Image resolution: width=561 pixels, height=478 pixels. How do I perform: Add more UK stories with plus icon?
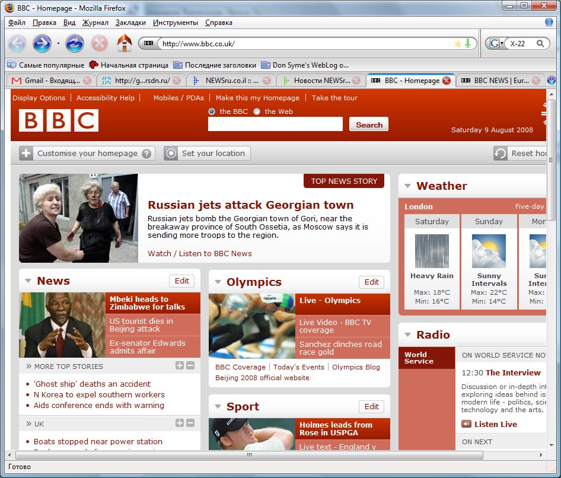(x=180, y=423)
